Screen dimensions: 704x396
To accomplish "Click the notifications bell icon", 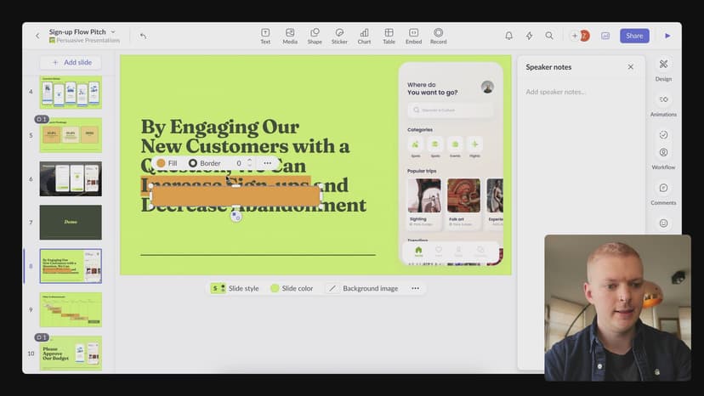I will tap(508, 36).
